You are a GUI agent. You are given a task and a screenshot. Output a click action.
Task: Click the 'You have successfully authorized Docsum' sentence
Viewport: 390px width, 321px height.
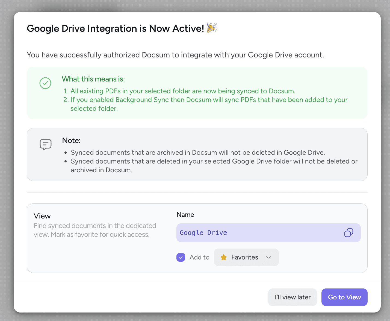point(175,55)
